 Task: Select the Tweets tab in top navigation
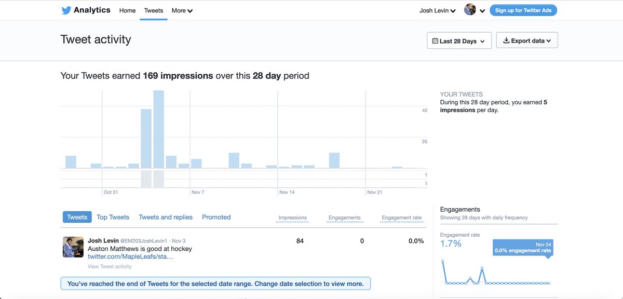coord(154,10)
